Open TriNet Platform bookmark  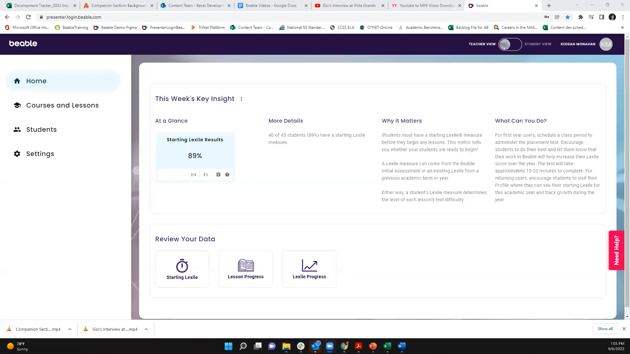pos(208,28)
